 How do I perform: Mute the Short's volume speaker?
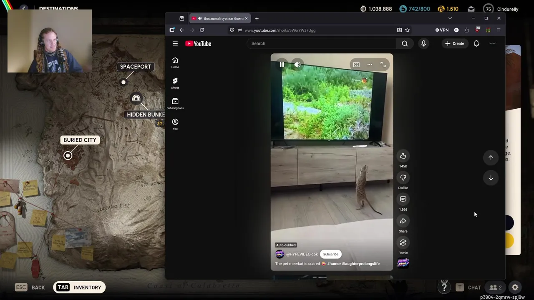pyautogui.click(x=297, y=65)
